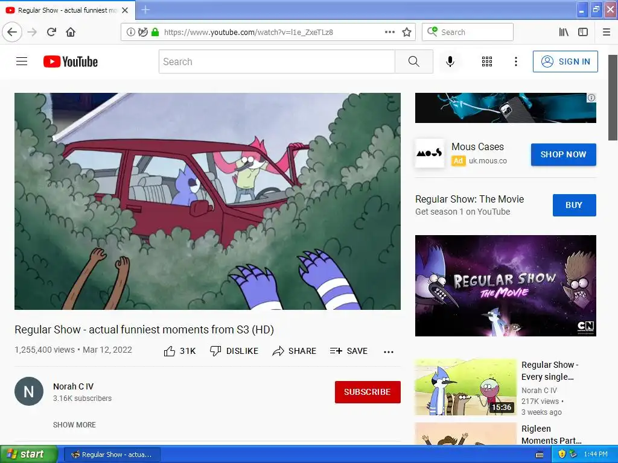This screenshot has height=463, width=618.
Task: Click the YouTube search magnifier button
Action: 414,61
